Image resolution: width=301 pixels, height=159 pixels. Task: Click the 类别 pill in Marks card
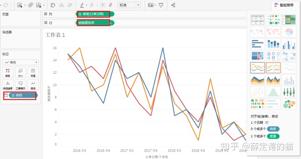[23, 95]
